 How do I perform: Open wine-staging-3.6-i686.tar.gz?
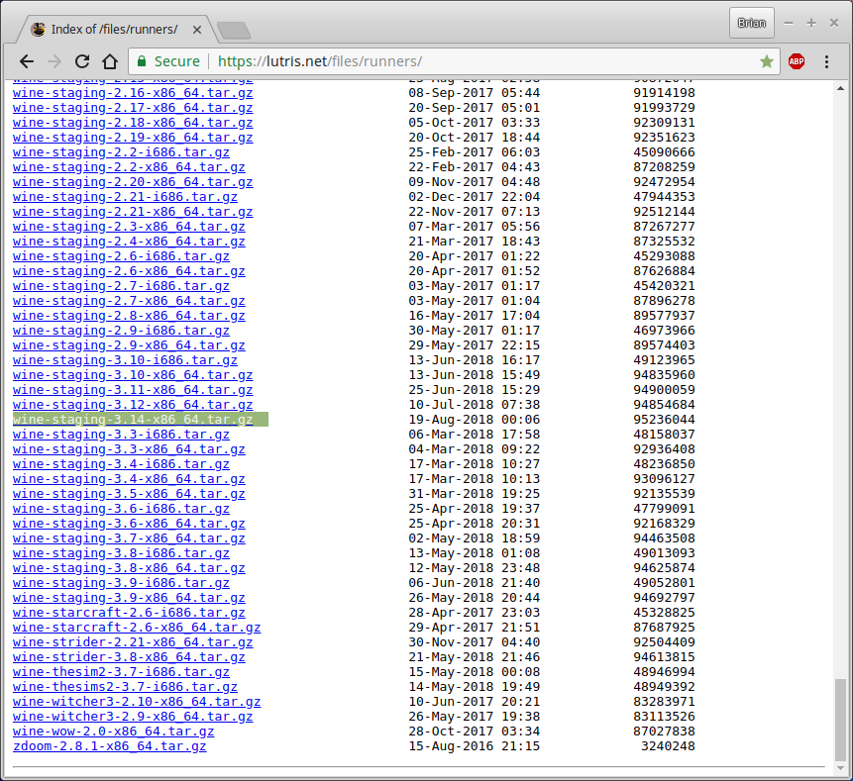point(121,509)
